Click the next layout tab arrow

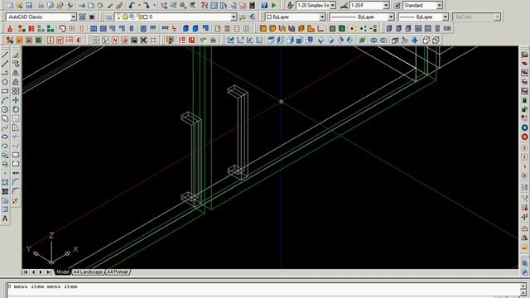(x=41, y=272)
